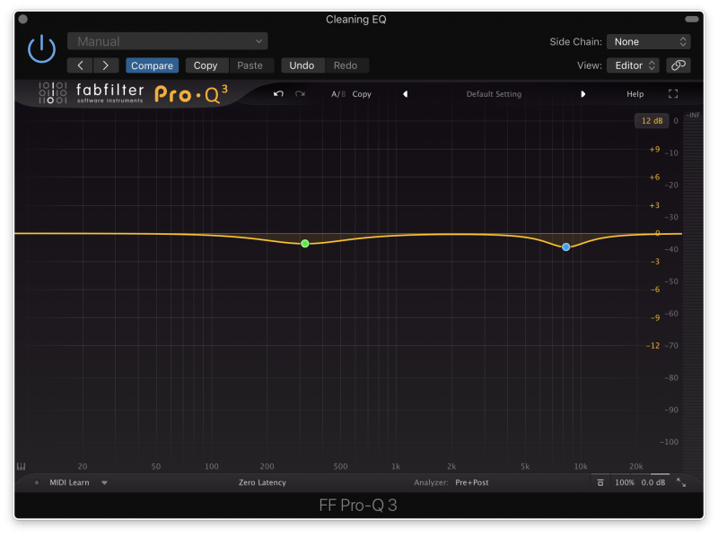Select previous FabFilter preset arrow

tap(406, 94)
